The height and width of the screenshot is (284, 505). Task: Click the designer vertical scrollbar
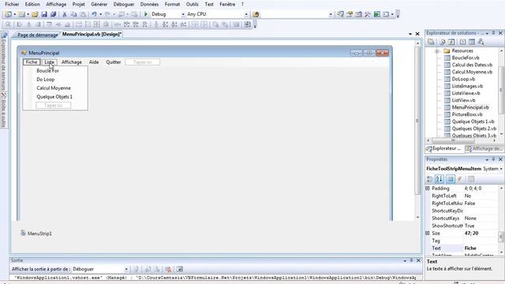[417, 130]
